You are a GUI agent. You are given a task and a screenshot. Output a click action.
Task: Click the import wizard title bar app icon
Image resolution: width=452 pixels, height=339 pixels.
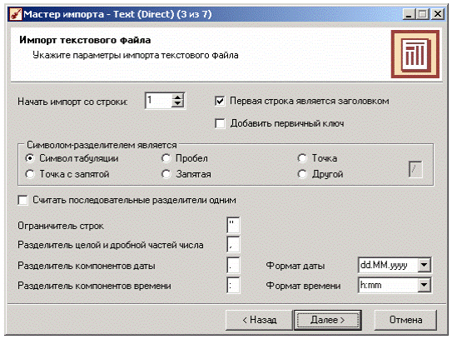pos(16,14)
